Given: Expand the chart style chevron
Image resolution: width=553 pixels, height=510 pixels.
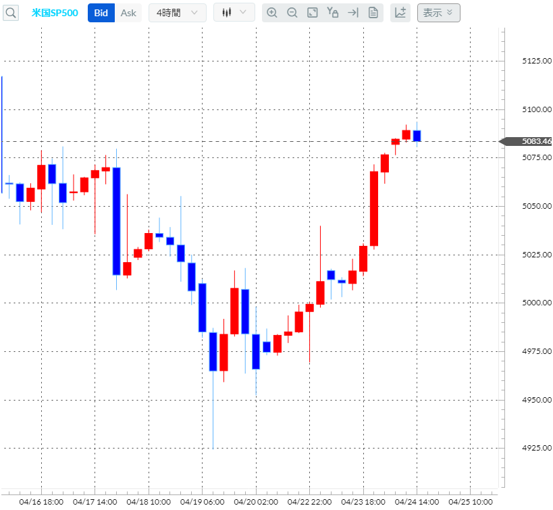Looking at the screenshot, I should (243, 12).
